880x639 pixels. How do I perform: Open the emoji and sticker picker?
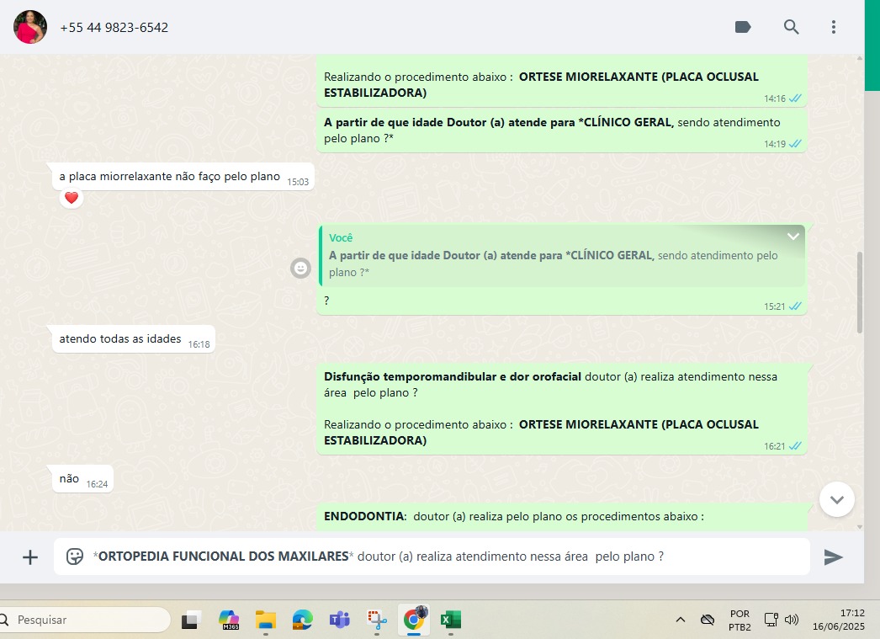pyautogui.click(x=75, y=556)
